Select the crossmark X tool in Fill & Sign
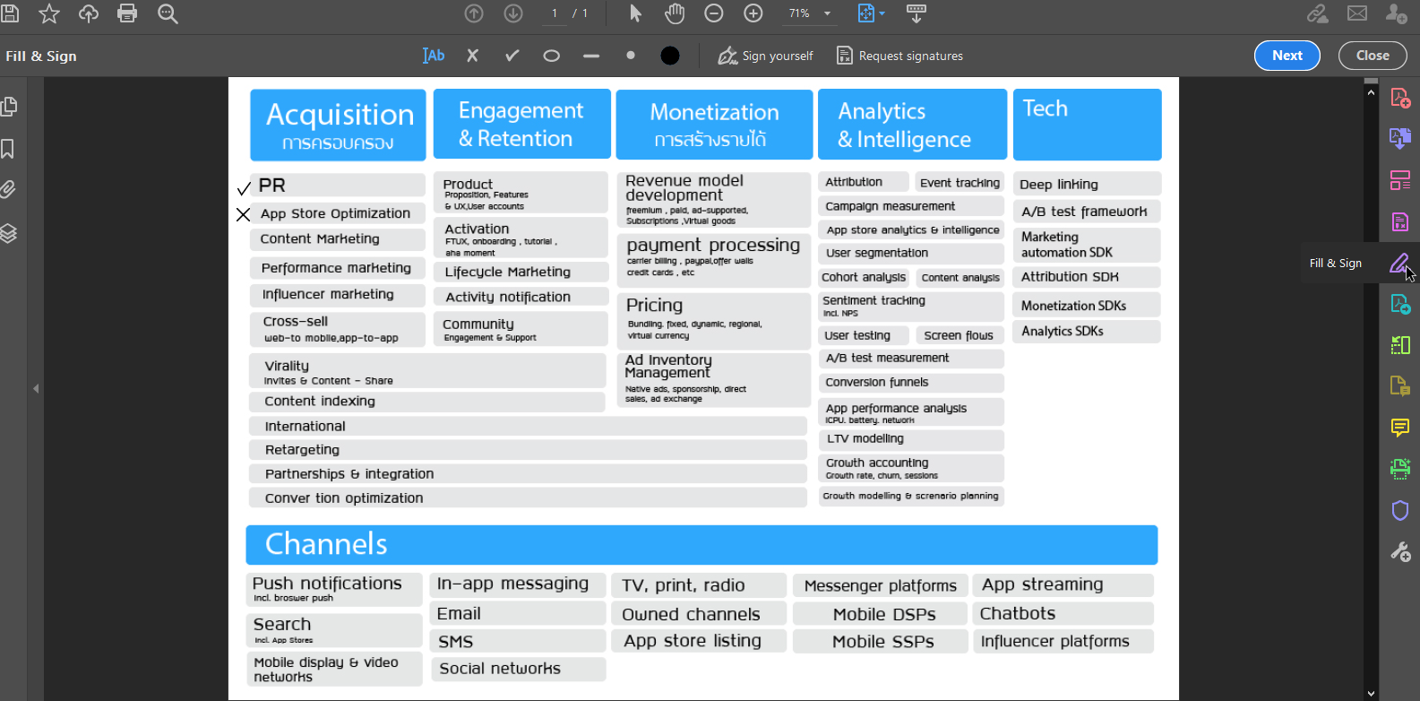 (x=472, y=56)
